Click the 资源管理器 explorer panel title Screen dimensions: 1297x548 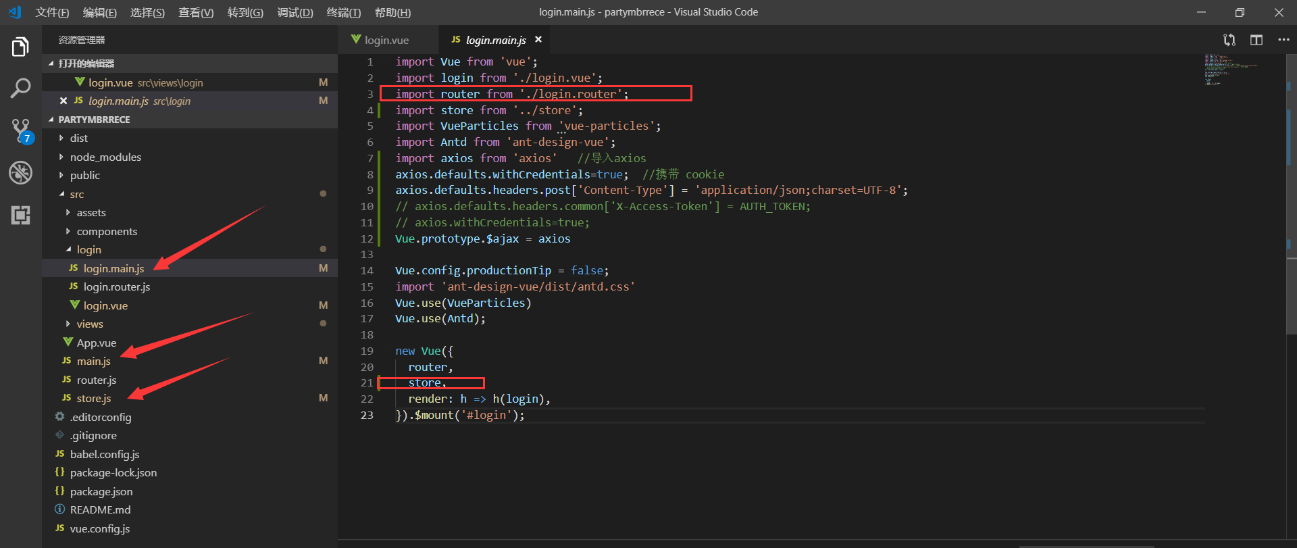coord(81,40)
